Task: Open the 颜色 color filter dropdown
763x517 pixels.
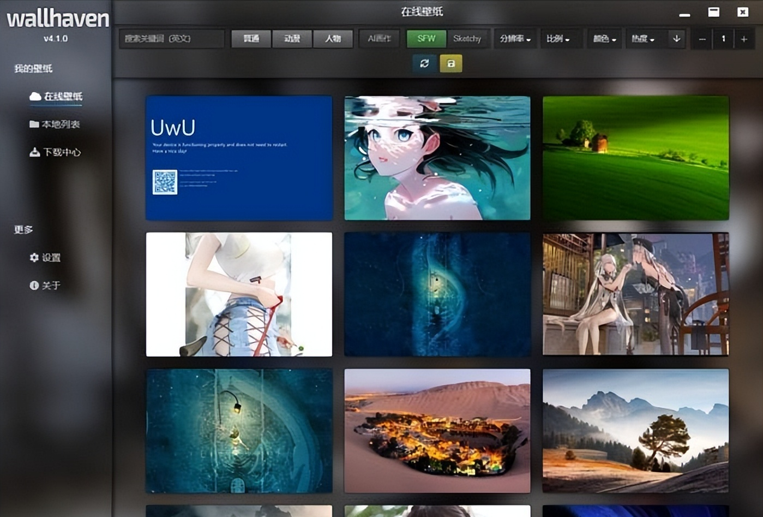Action: [604, 39]
